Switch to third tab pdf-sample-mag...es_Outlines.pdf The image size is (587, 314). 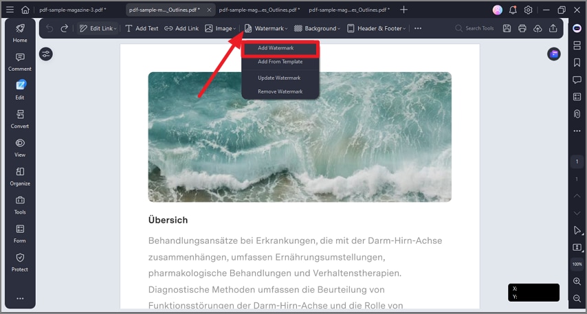point(258,10)
